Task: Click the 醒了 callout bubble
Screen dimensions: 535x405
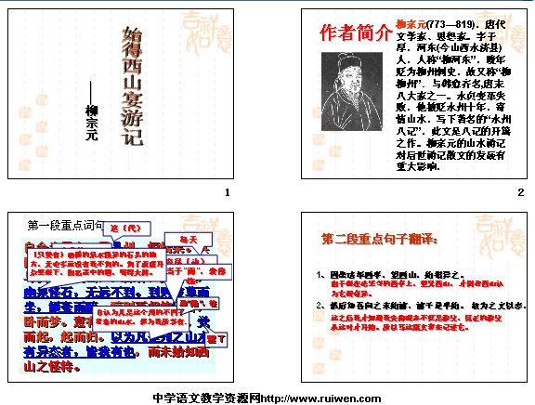Action: [216, 339]
